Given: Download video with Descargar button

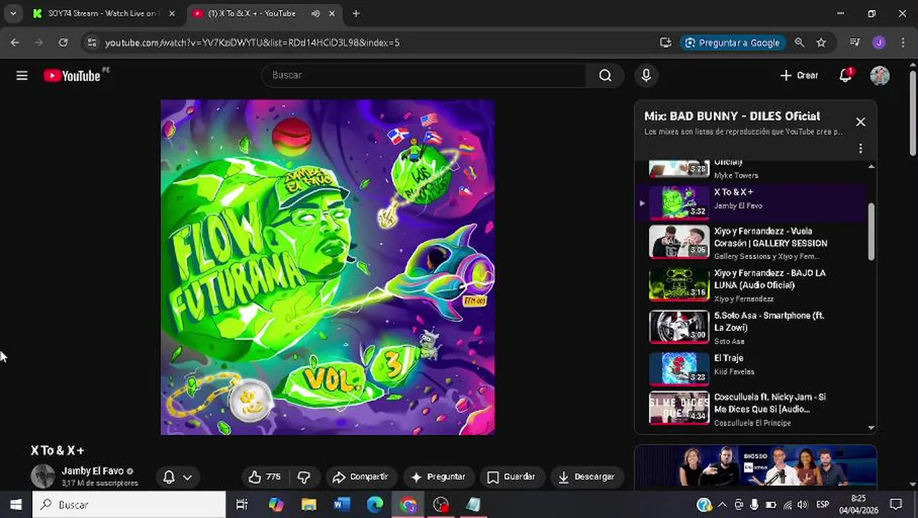Looking at the screenshot, I should pos(586,477).
